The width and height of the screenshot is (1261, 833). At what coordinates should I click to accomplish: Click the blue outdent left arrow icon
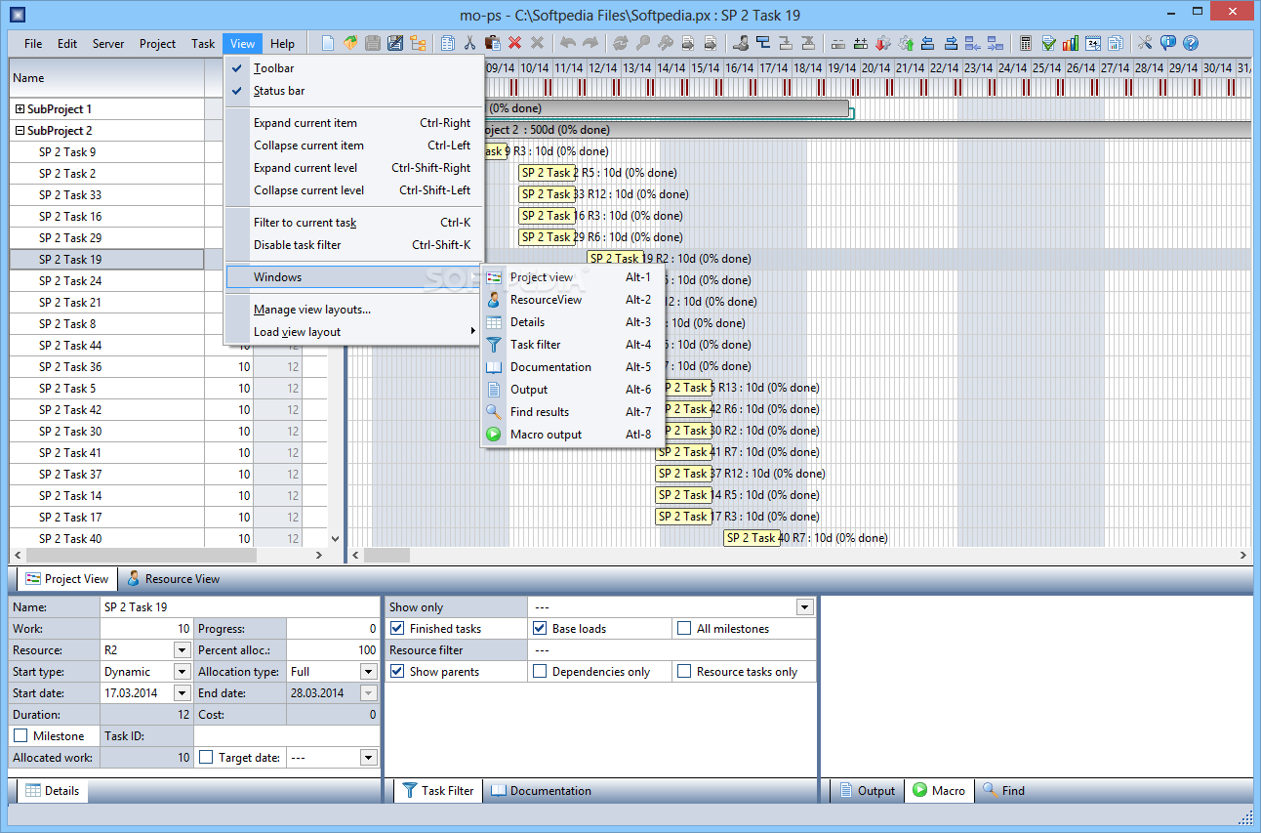point(928,43)
